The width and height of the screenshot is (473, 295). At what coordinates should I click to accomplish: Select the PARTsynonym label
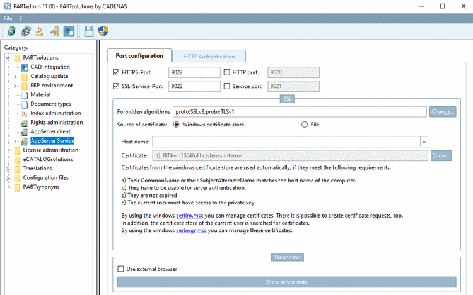coord(41,187)
